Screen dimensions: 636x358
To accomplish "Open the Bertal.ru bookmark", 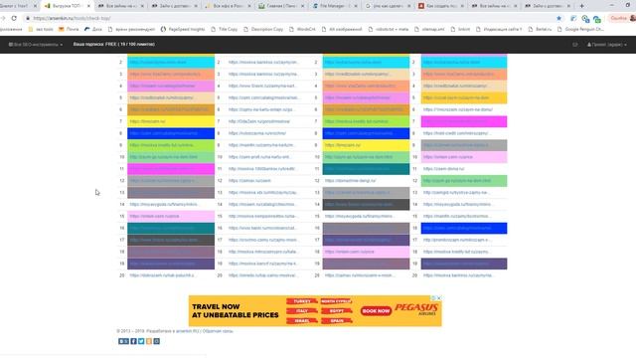I will click(x=541, y=29).
